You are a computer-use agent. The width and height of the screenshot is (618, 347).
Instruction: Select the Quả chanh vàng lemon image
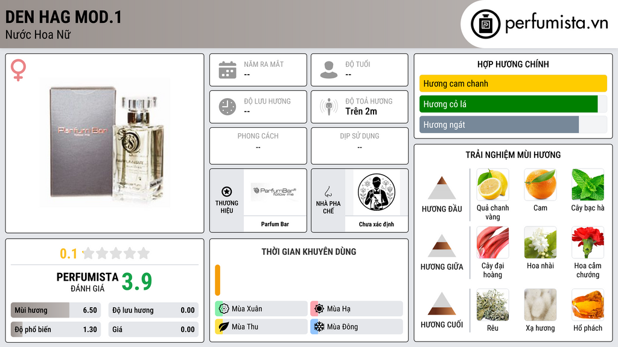[x=492, y=184]
